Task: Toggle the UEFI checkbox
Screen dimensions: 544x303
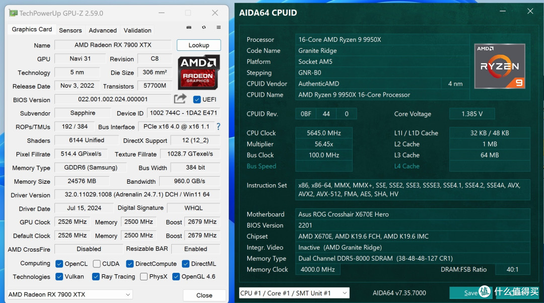Action: pyautogui.click(x=196, y=99)
